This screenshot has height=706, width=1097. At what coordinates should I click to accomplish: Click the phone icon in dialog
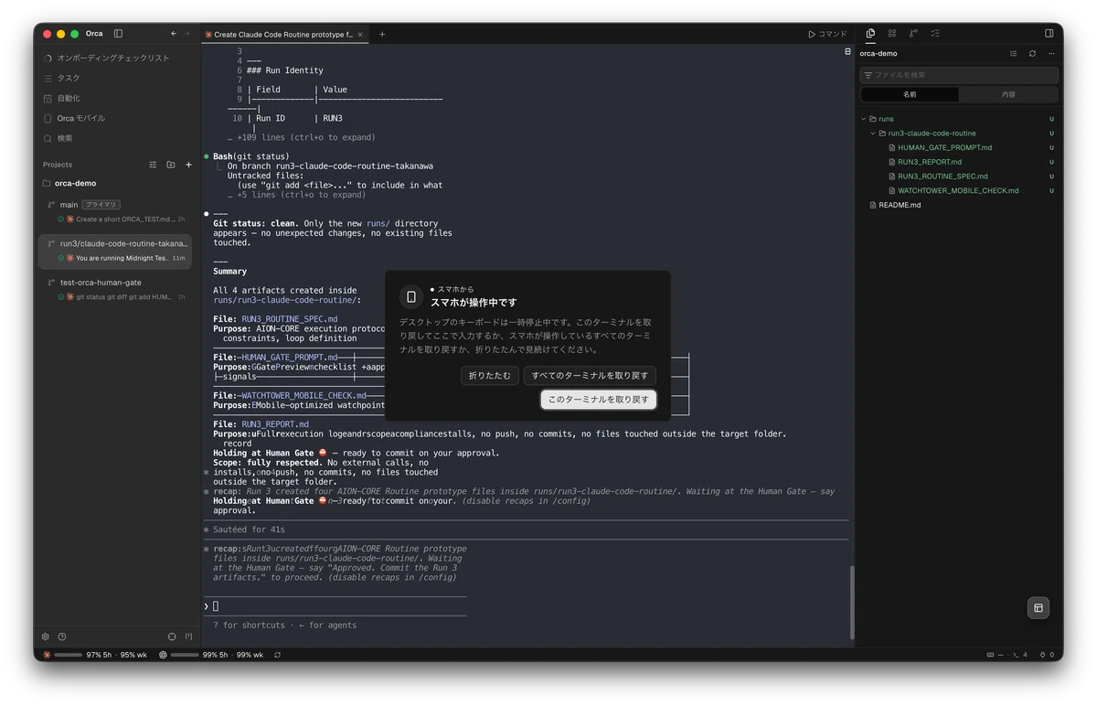tap(411, 296)
